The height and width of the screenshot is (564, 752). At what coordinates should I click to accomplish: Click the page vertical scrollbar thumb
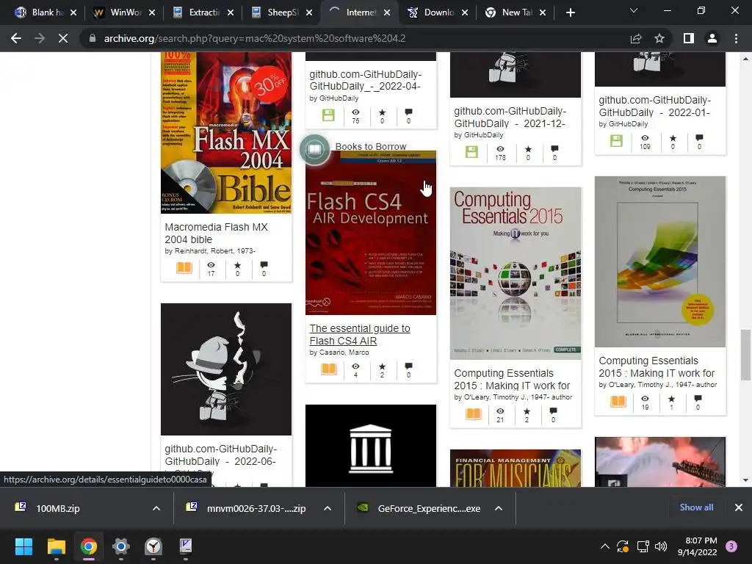tap(745, 355)
